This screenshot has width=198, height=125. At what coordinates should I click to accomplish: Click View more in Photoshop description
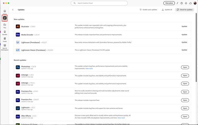[x=89, y=68]
